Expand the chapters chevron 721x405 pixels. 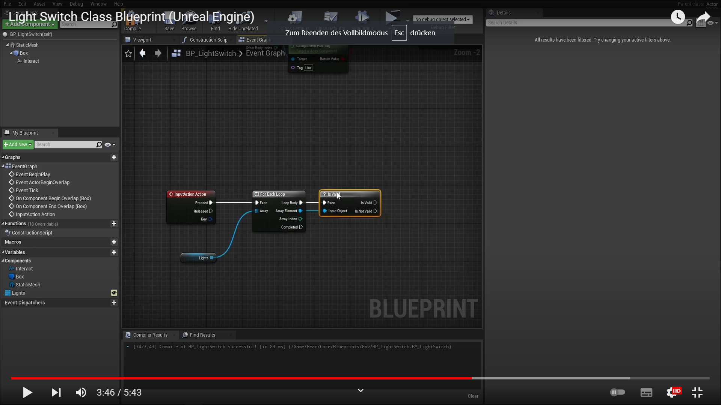click(x=360, y=390)
